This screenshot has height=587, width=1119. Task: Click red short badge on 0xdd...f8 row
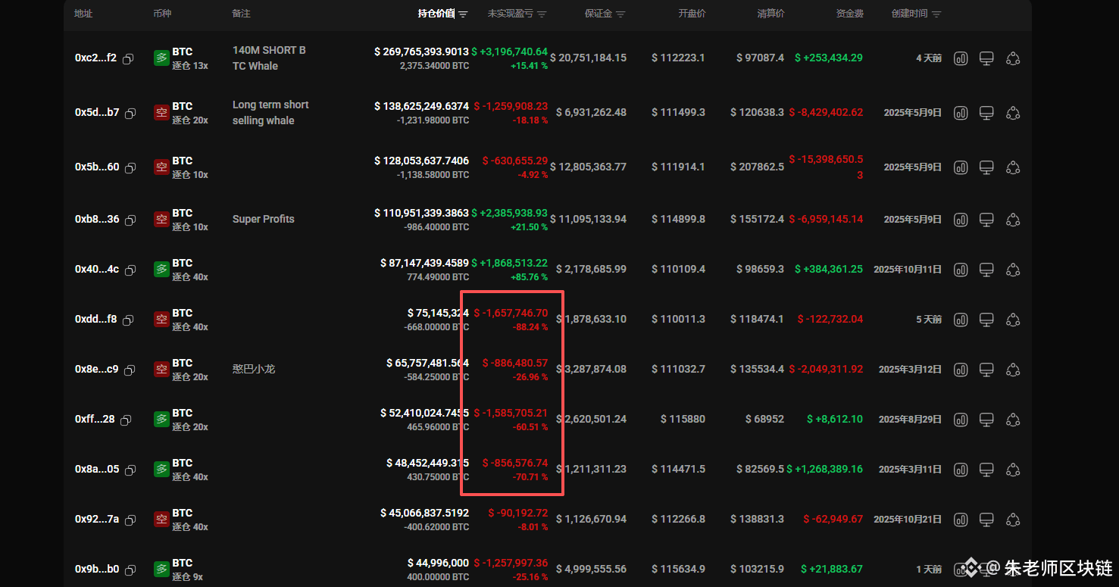pos(161,320)
